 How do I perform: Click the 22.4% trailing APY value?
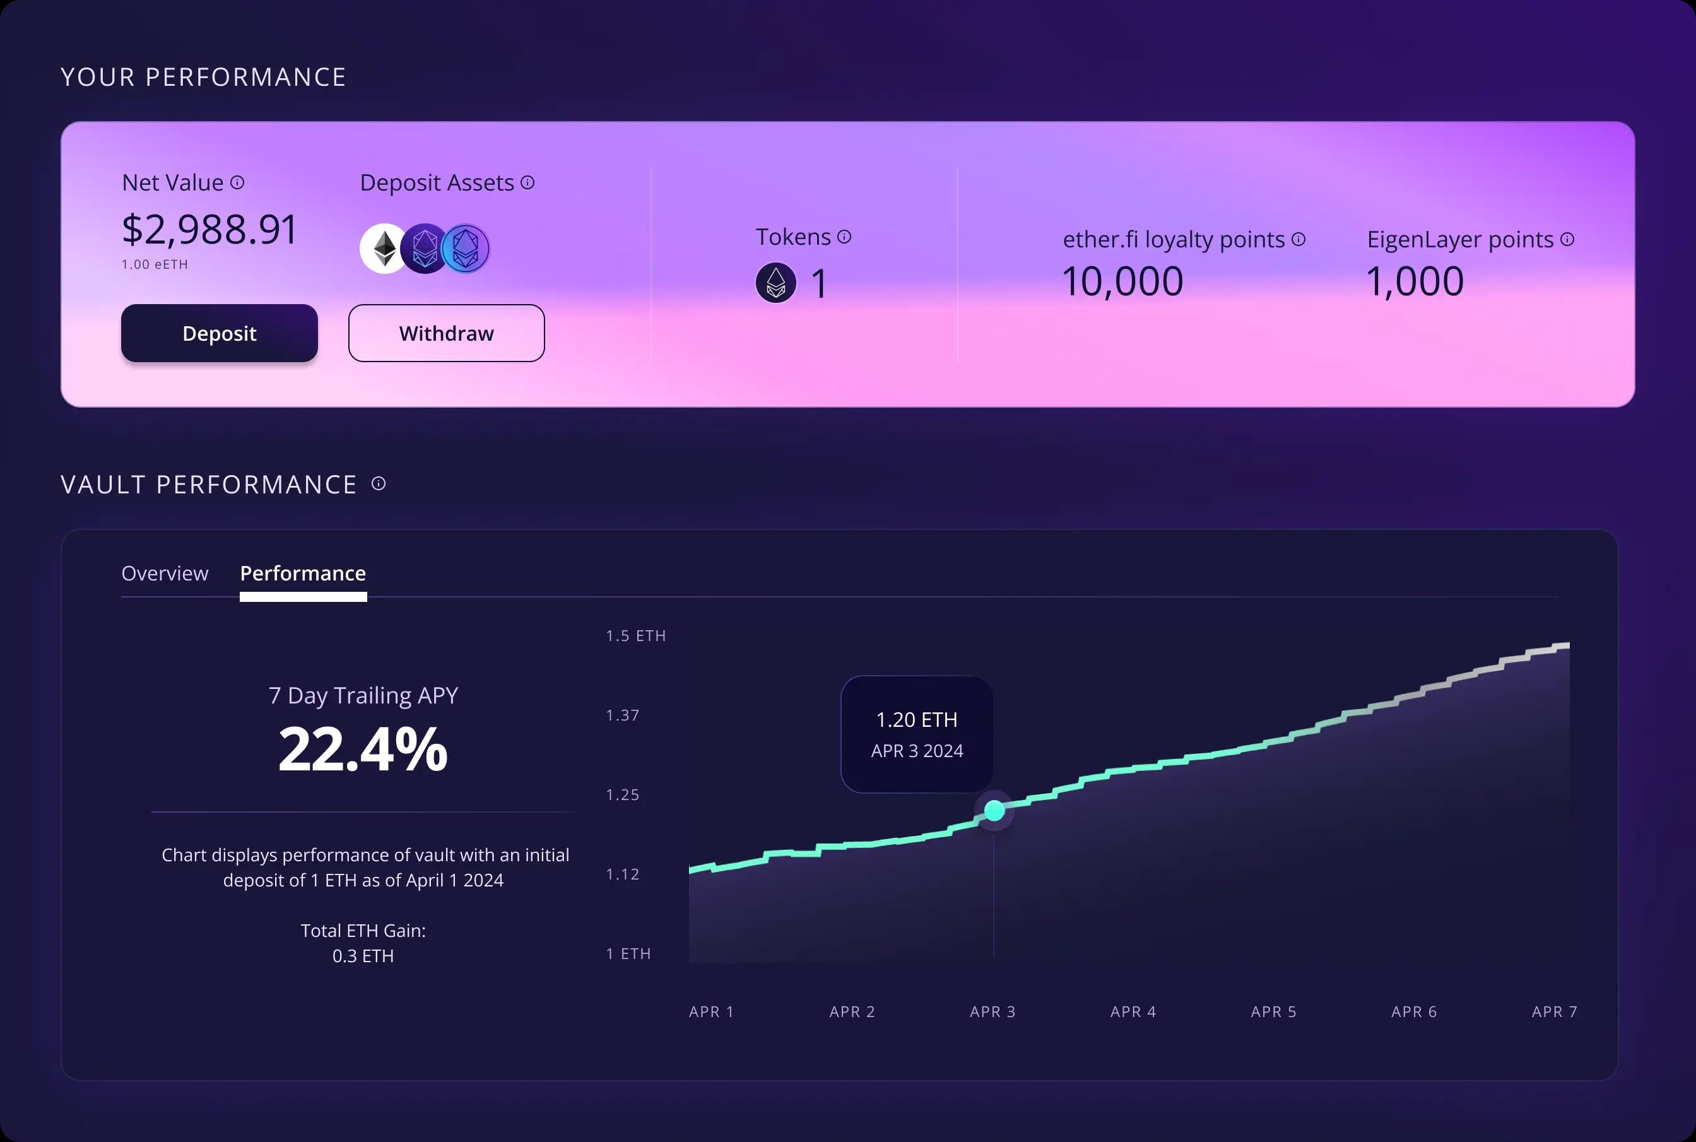tap(363, 749)
